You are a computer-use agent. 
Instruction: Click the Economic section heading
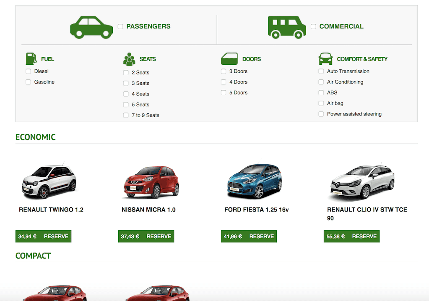click(x=35, y=137)
